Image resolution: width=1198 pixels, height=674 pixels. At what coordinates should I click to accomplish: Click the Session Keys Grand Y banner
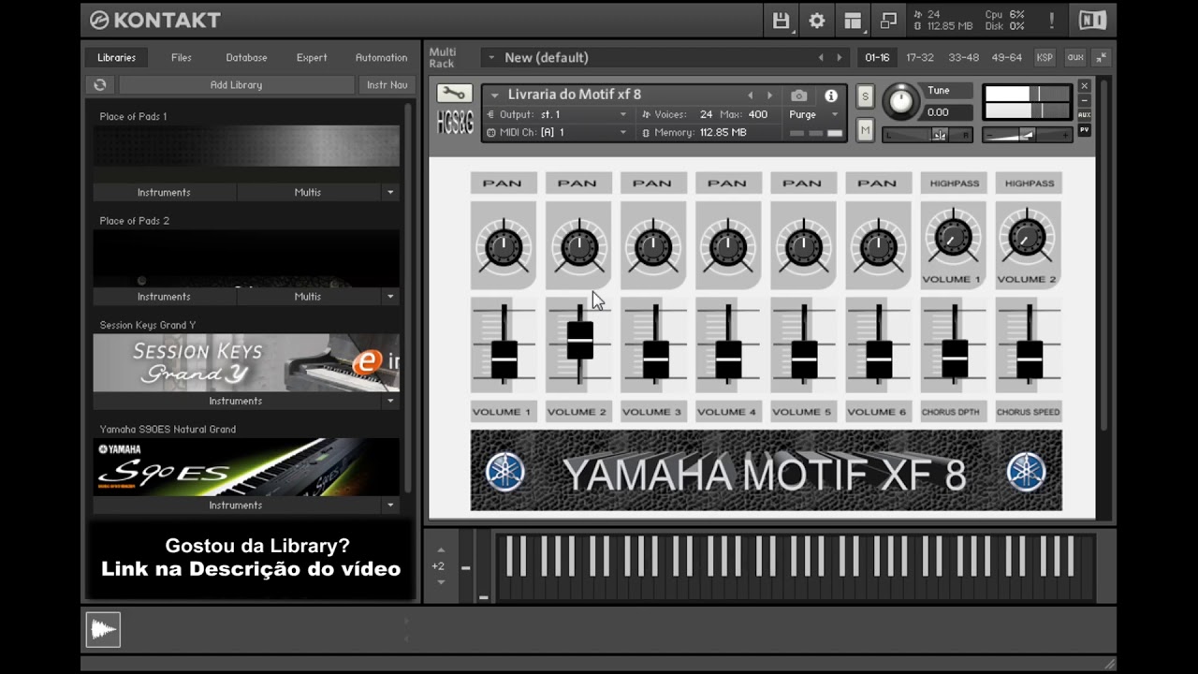click(246, 362)
